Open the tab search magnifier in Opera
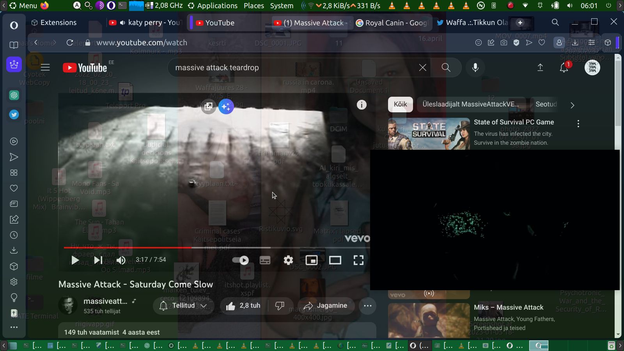This screenshot has height=351, width=624. pyautogui.click(x=555, y=23)
